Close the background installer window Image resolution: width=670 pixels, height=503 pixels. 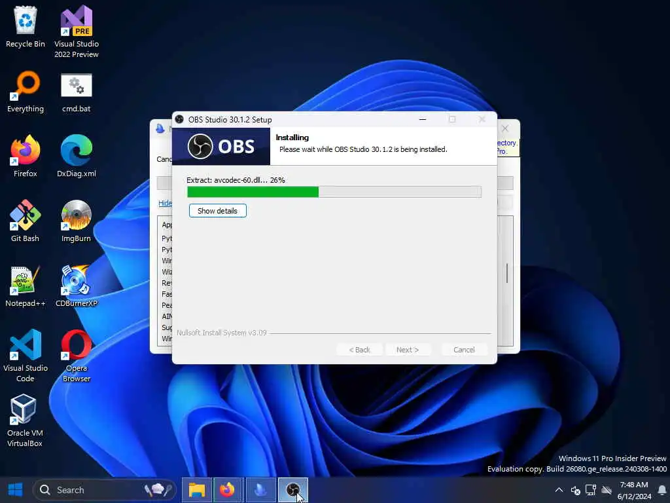coord(505,128)
